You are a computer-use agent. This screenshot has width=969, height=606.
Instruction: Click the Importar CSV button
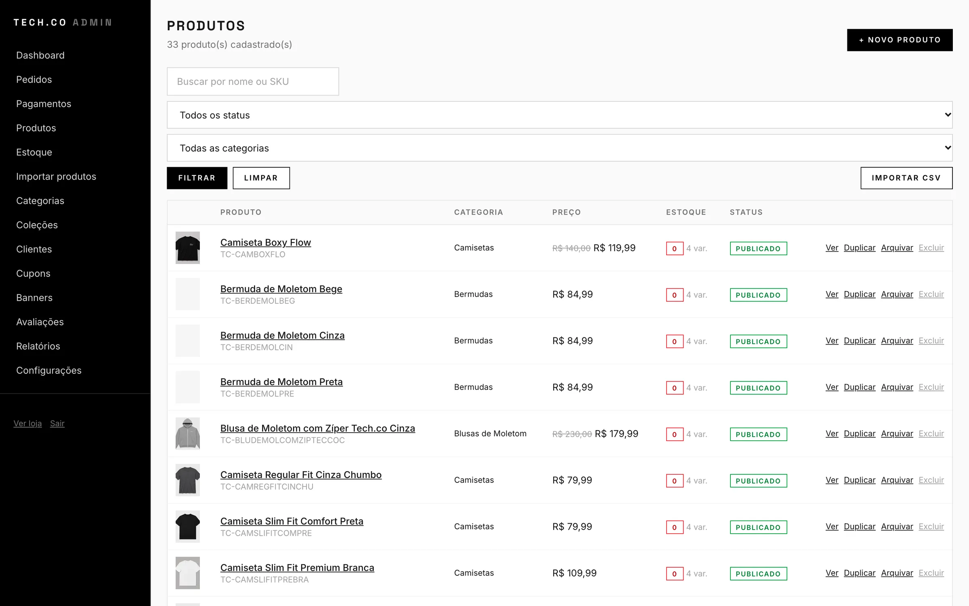tap(906, 178)
